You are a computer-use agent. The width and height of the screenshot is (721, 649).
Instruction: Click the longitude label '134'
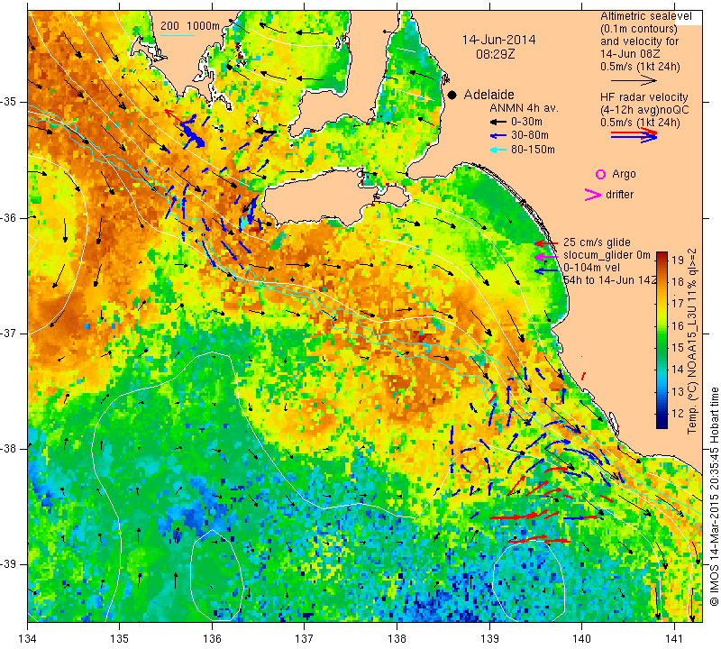(28, 638)
